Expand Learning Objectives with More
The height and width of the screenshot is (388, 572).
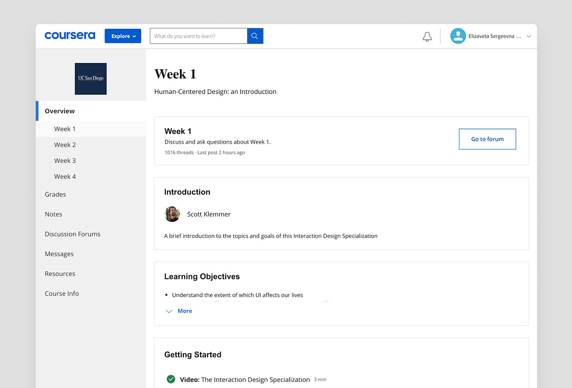(x=184, y=311)
